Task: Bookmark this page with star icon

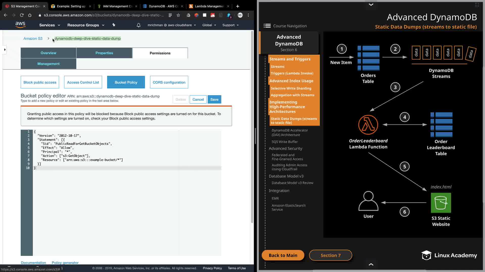Action: [x=178, y=15]
